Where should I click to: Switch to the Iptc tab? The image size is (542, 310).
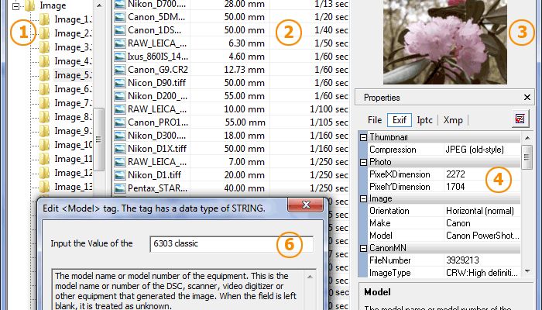424,120
